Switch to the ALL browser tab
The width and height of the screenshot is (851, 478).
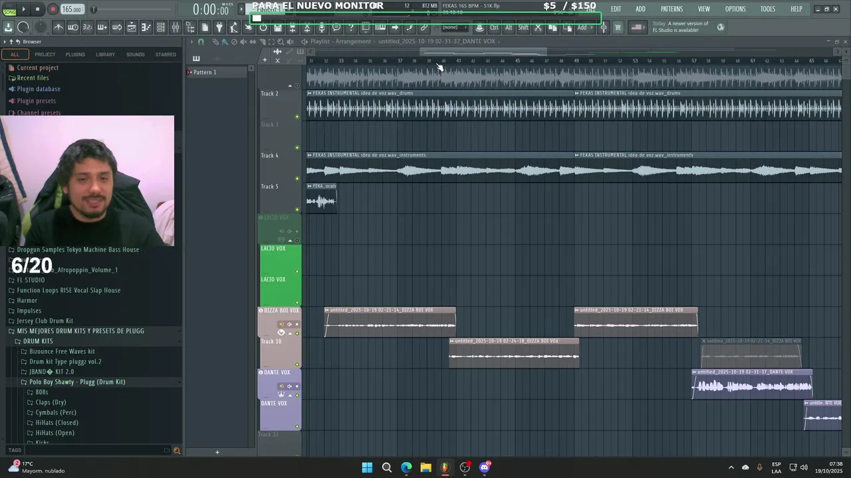coord(15,54)
